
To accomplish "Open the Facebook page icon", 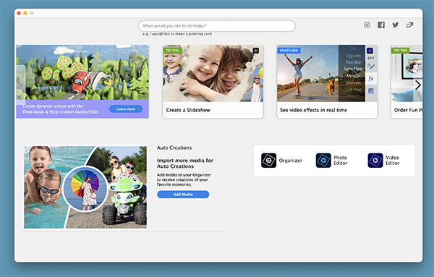I will pos(381,25).
